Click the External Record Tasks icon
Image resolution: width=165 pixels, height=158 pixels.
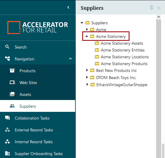7,130
